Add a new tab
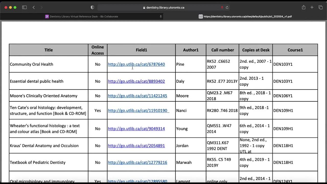 [312, 7]
